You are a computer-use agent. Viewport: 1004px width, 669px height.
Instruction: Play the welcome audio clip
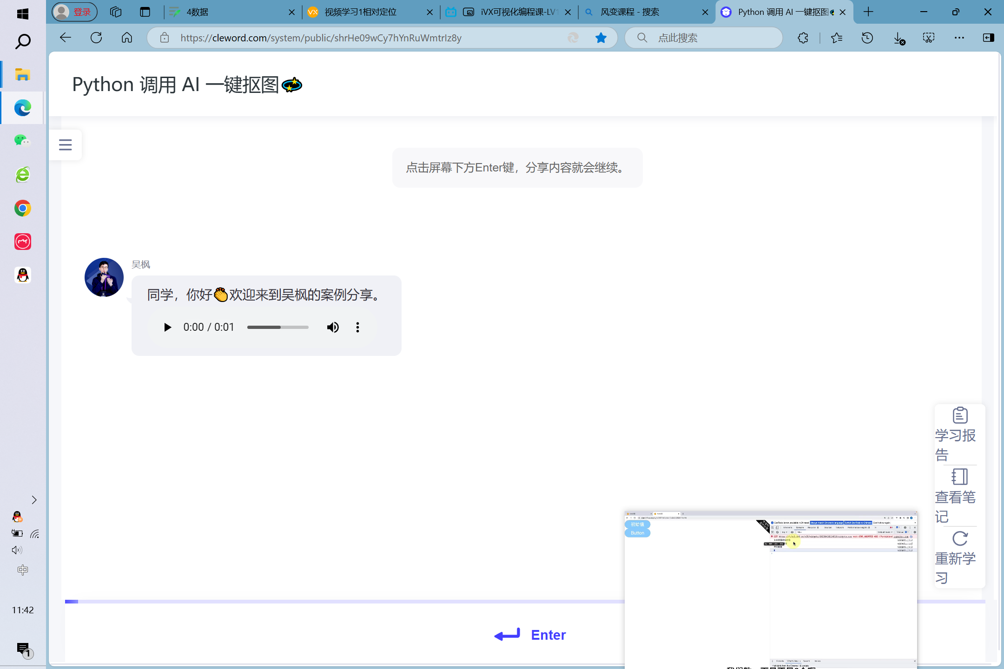click(168, 327)
